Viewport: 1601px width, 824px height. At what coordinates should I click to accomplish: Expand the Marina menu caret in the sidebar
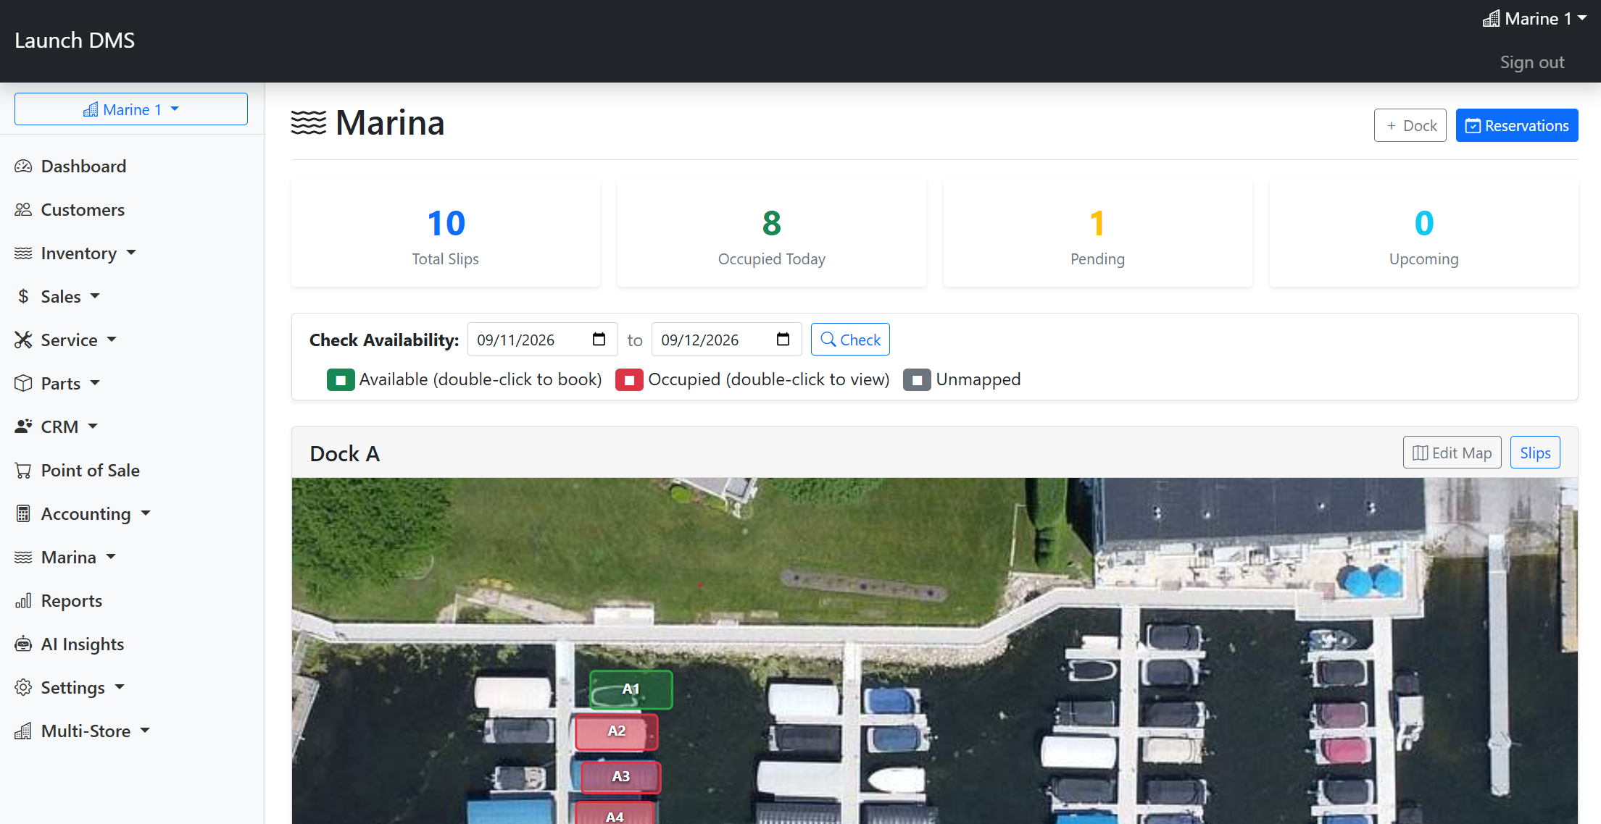pyautogui.click(x=111, y=557)
